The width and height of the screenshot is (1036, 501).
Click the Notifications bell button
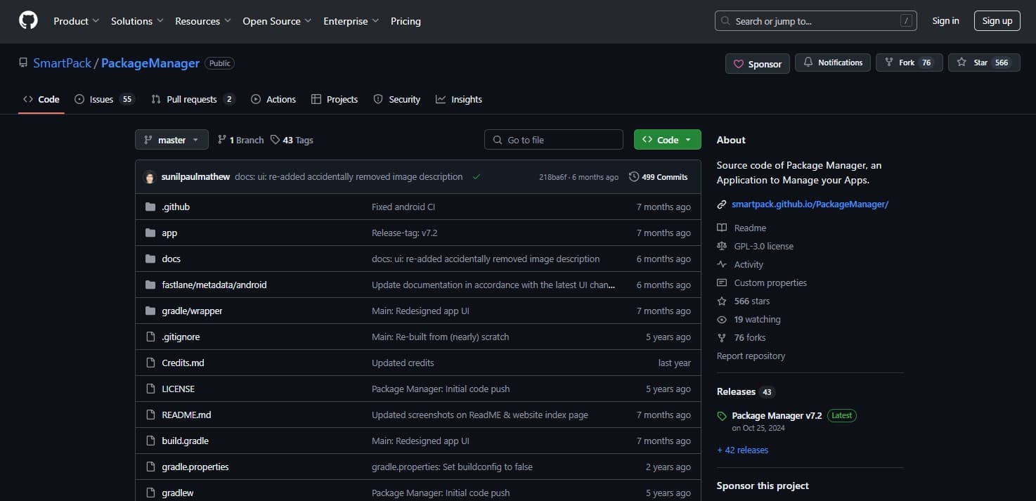click(x=833, y=63)
